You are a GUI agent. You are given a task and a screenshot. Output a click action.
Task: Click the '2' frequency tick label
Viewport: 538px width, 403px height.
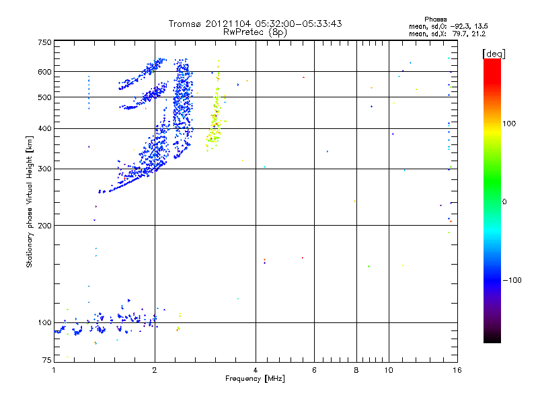(x=155, y=370)
